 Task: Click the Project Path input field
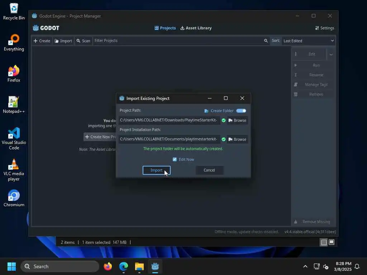tap(169, 120)
